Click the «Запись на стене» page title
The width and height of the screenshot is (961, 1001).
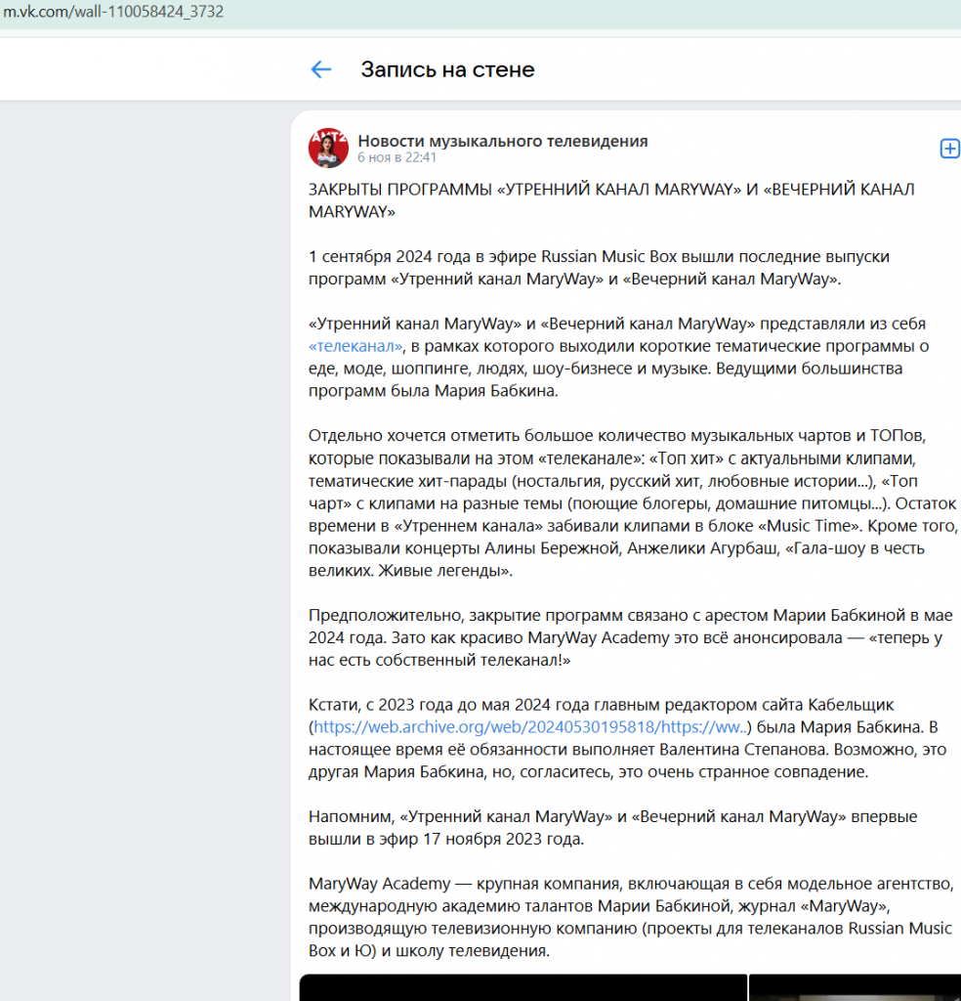coord(447,69)
